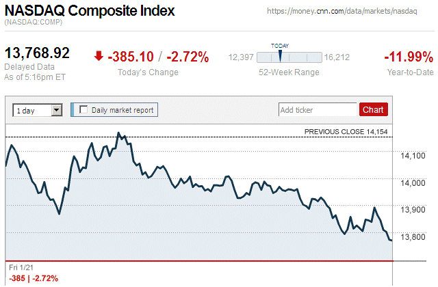Click the Fri 1/21 date label
This screenshot has width=438, height=287.
pos(21,267)
